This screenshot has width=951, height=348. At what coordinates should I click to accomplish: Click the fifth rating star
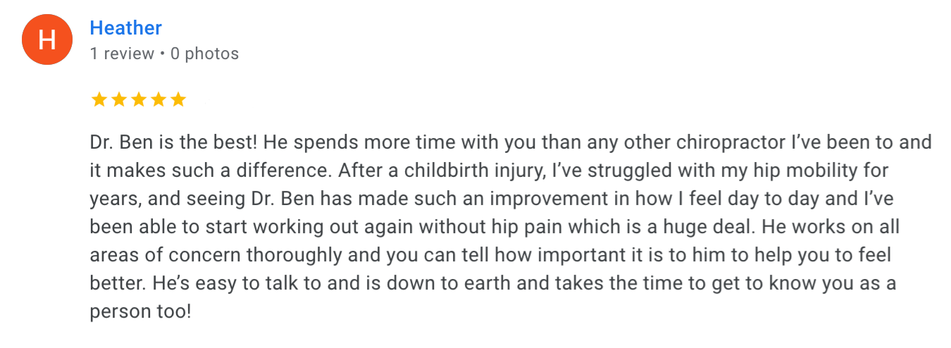coord(178,99)
